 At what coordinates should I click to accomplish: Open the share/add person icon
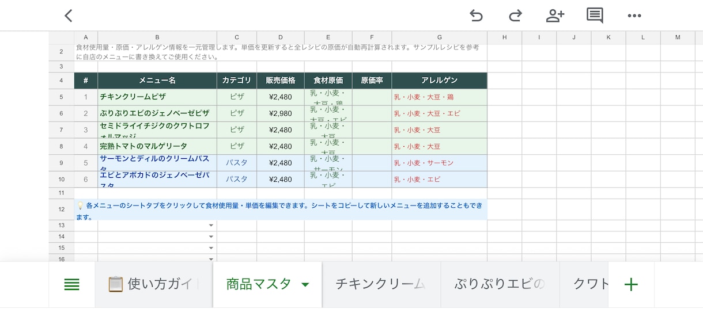point(555,16)
